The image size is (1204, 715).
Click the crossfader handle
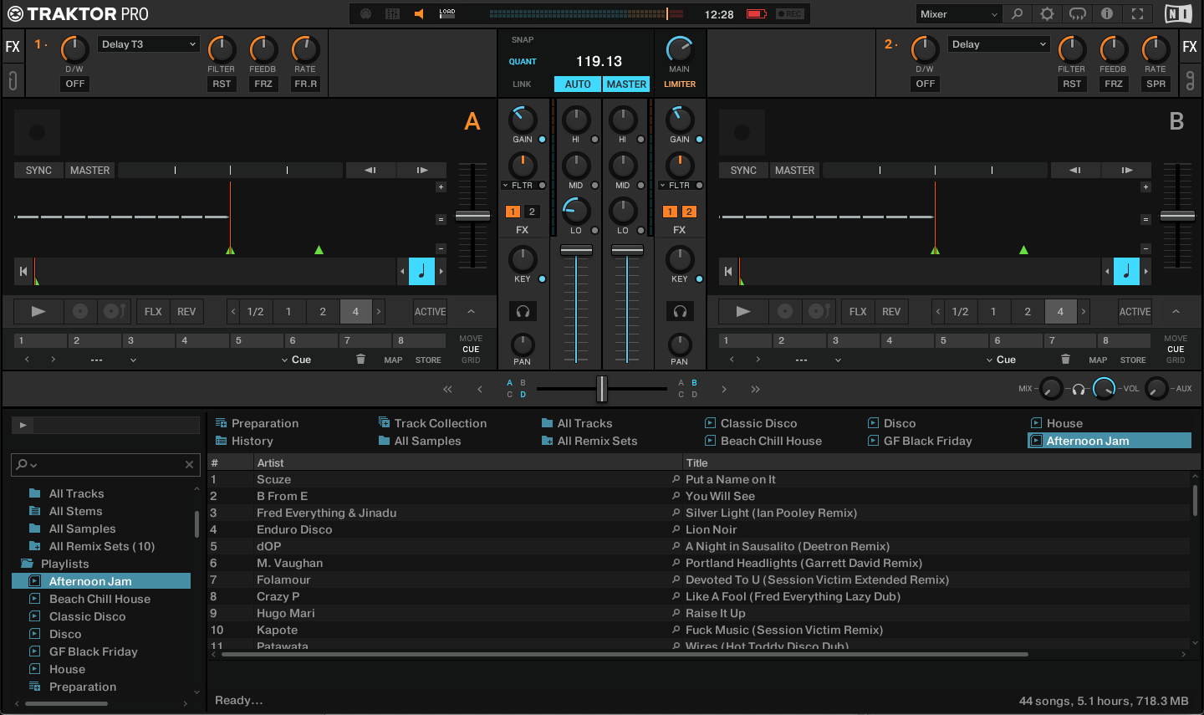(x=601, y=388)
